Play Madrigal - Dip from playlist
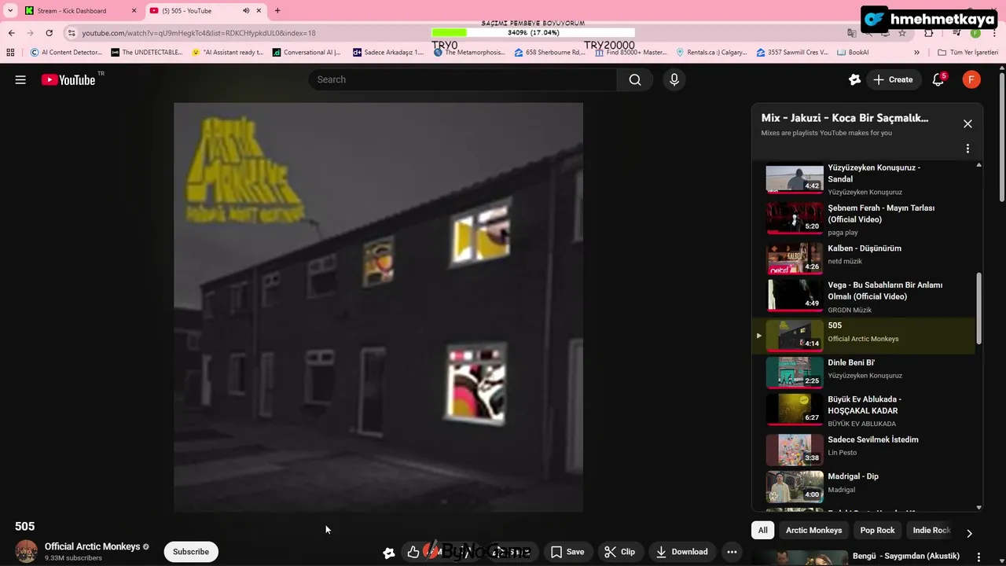1006x566 pixels. (863, 486)
